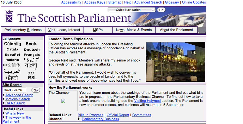Choose the Català language image
243x124 pixels.
pyautogui.click(x=12, y=50)
